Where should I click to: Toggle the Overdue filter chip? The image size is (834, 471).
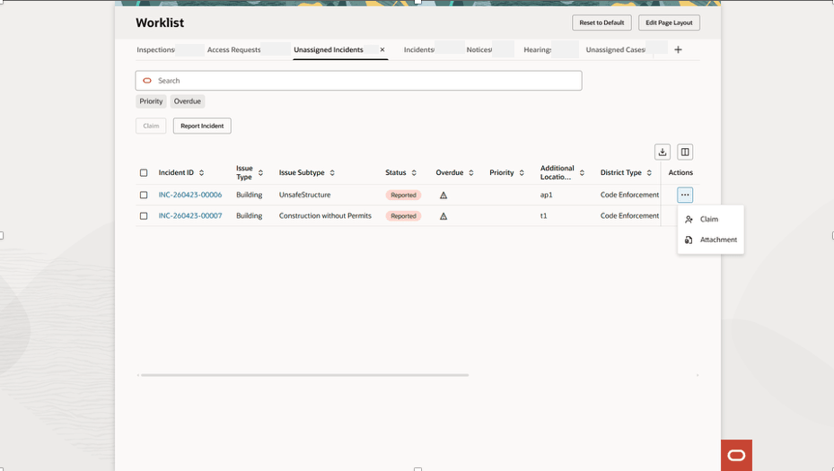coord(188,101)
